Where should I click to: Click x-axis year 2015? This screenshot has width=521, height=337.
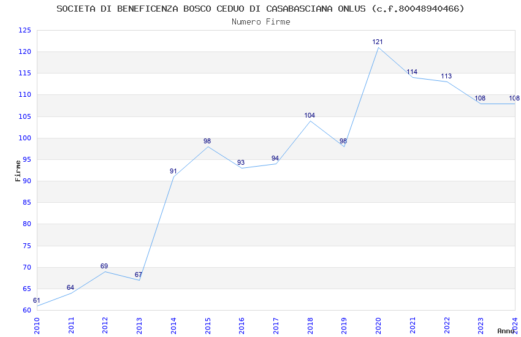point(208,326)
